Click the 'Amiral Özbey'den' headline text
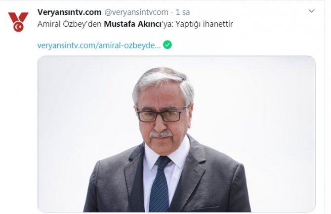 point(70,24)
